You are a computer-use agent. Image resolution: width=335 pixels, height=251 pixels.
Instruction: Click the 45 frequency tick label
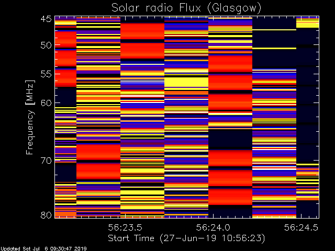pos(46,19)
